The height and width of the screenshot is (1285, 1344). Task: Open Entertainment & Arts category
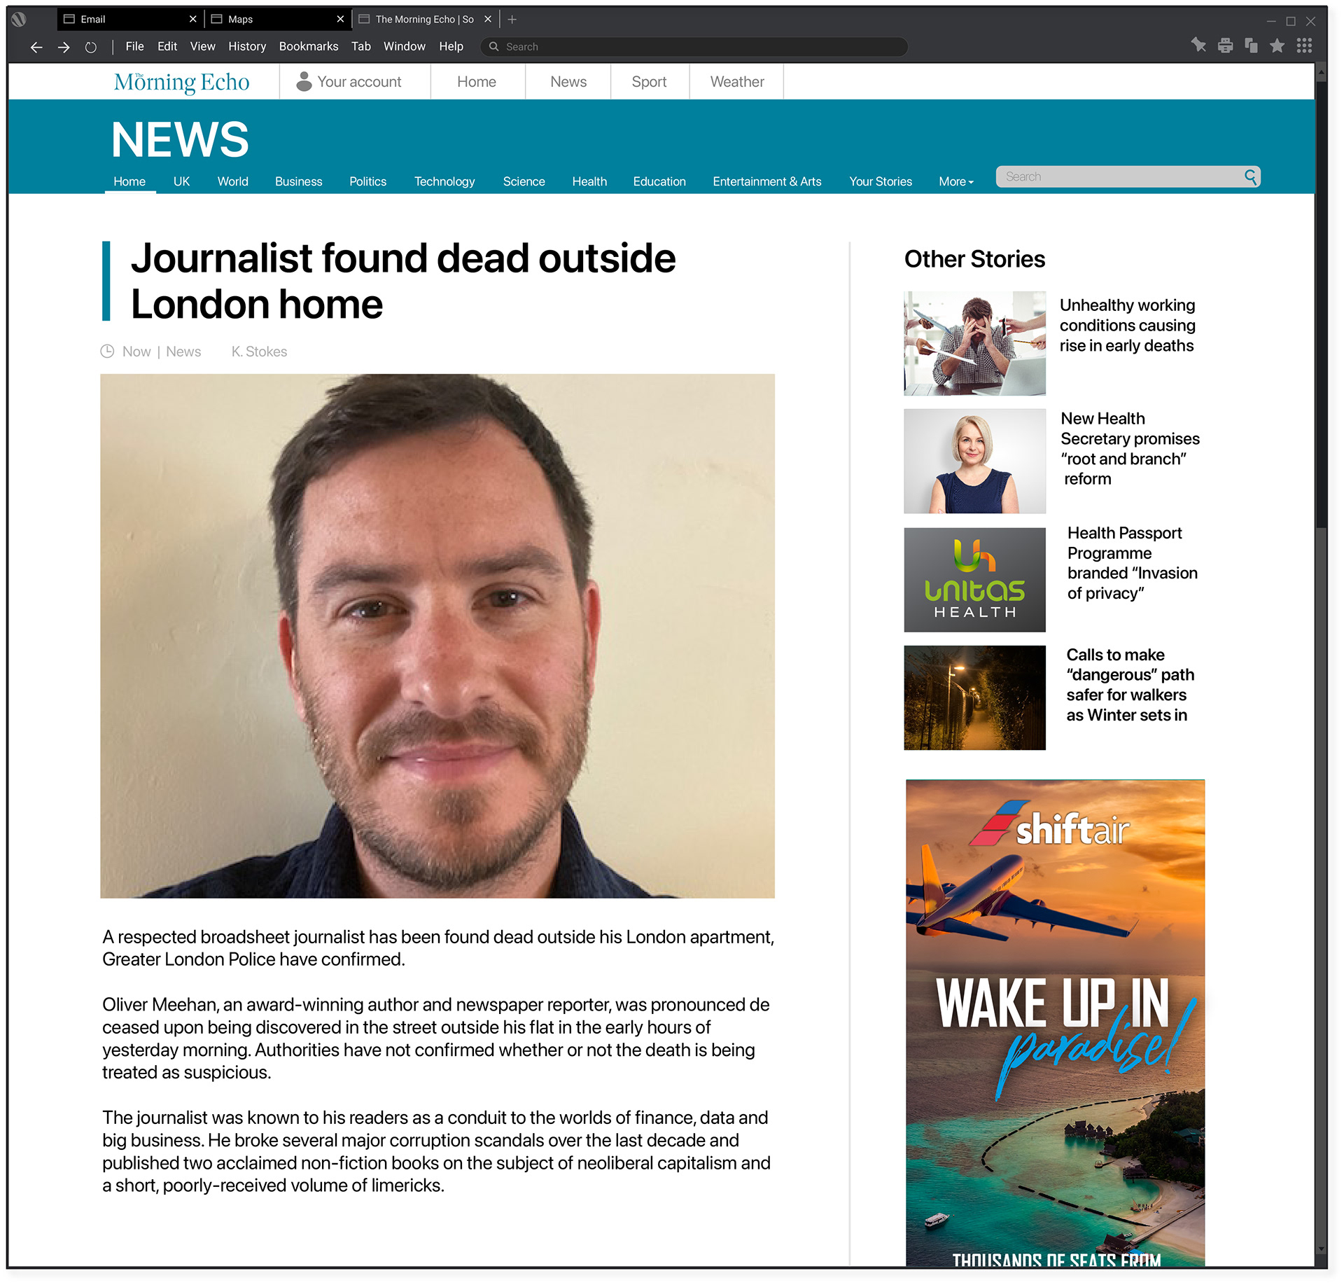coord(767,181)
